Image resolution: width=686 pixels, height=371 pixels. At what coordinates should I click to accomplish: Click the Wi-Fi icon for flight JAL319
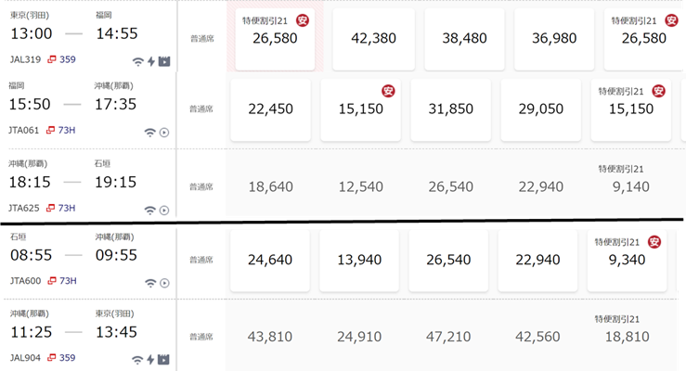point(138,61)
